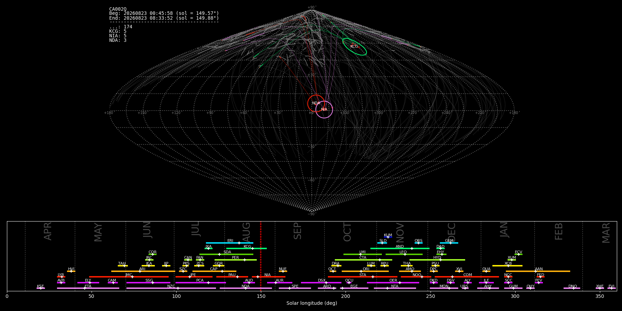This screenshot has height=311, width=622.
Task: Click the CA002Q station header text
Action: click(118, 9)
